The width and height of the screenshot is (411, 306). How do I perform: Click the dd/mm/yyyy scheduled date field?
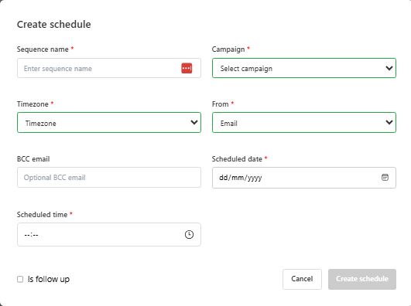tap(304, 178)
